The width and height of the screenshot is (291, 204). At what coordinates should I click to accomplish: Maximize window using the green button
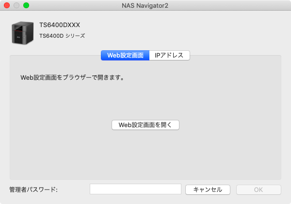[26, 5]
